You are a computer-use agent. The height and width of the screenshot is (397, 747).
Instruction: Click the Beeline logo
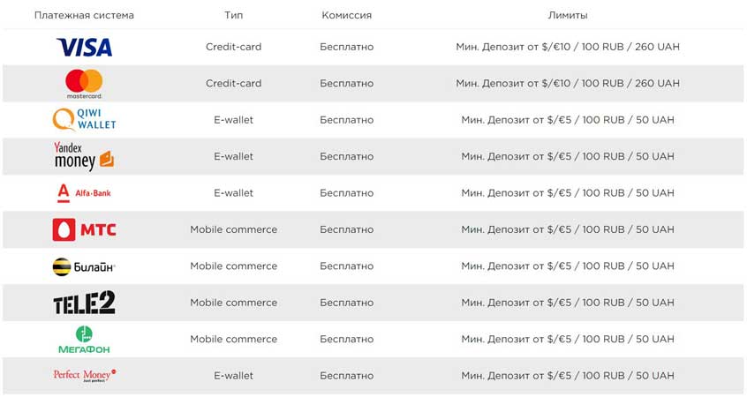84,266
